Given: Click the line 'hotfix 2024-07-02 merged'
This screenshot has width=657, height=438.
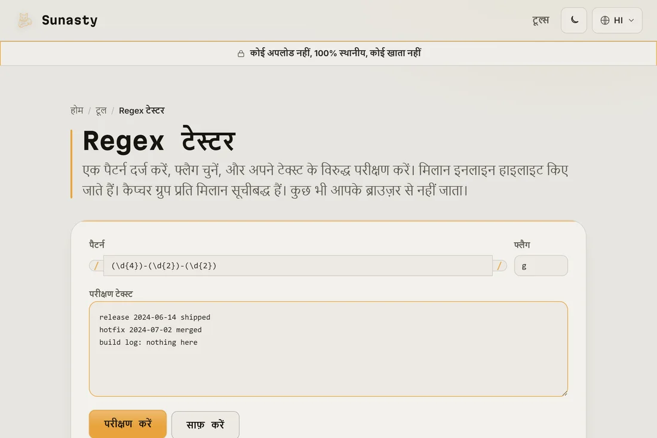Looking at the screenshot, I should 151,330.
